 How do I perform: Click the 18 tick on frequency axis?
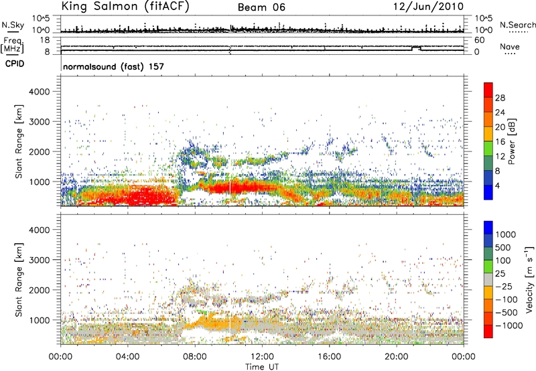(44, 40)
